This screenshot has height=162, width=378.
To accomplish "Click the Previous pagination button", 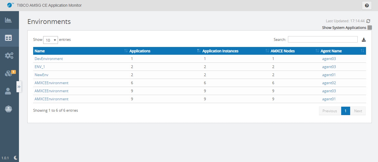I will [330, 111].
